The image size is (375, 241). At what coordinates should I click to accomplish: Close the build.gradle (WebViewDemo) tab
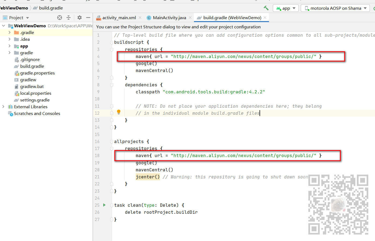tap(265, 18)
